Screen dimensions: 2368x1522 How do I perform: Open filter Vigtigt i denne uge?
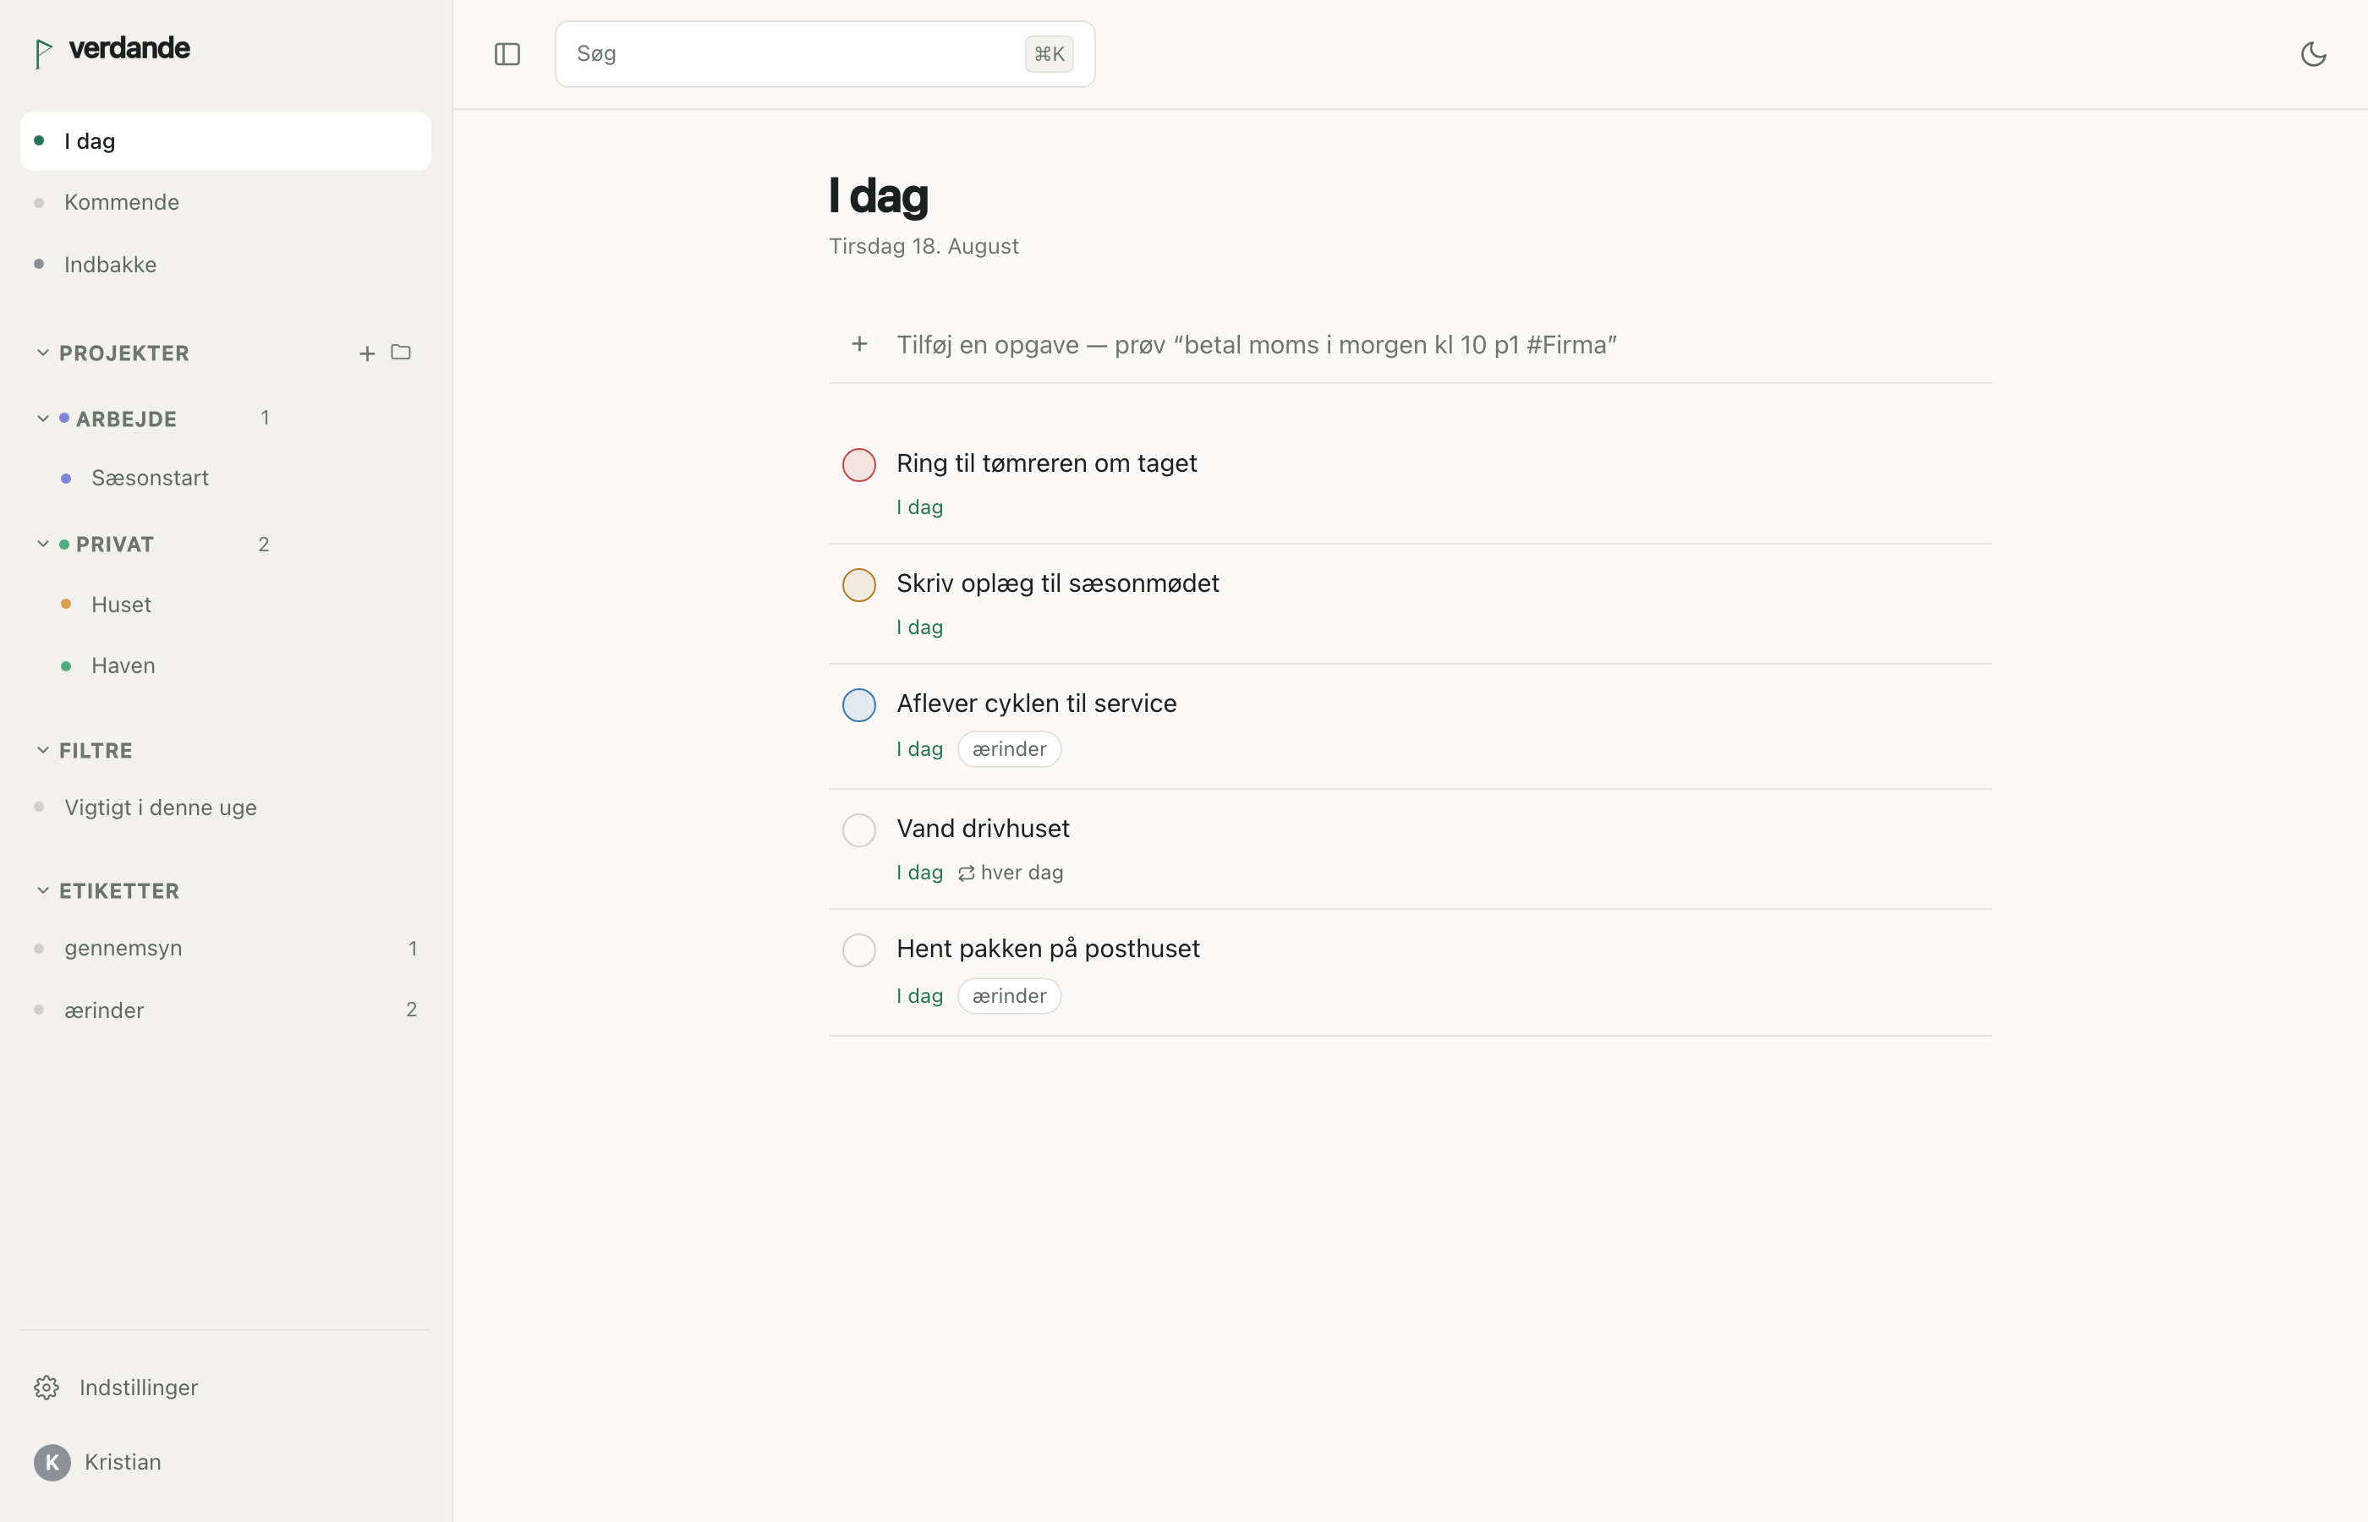(x=225, y=808)
